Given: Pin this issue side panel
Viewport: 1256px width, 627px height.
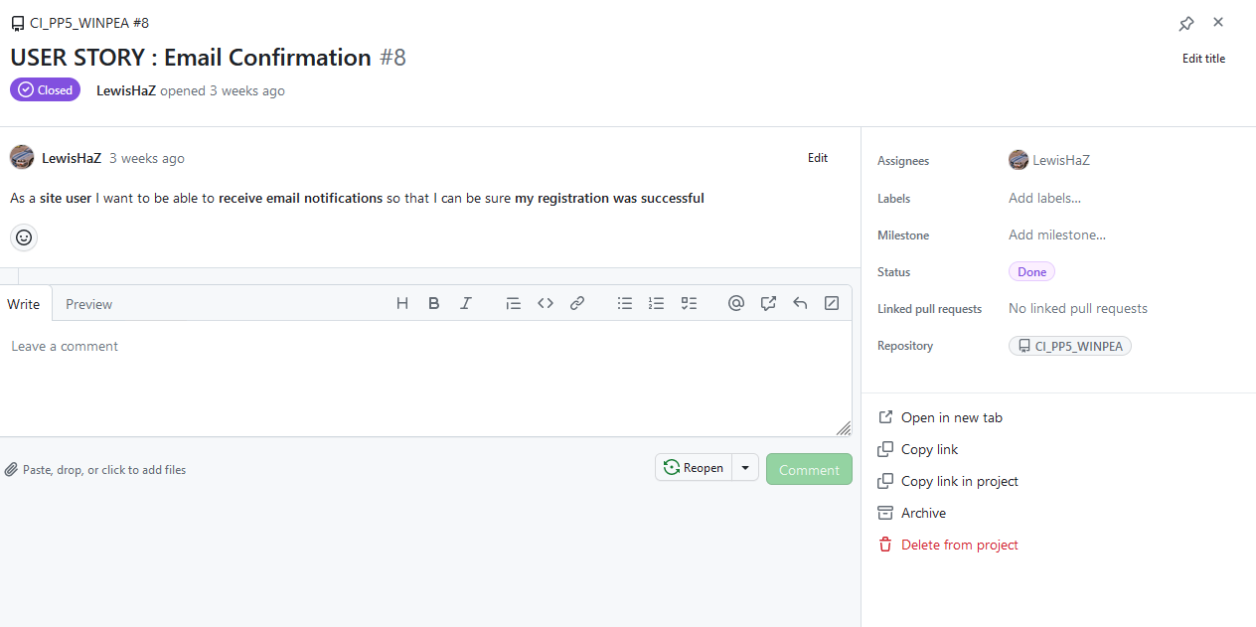Looking at the screenshot, I should click(x=1186, y=23).
